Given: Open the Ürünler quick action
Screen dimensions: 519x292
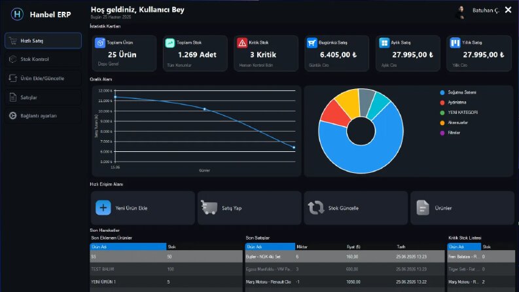Looking at the screenshot, I should coord(463,208).
